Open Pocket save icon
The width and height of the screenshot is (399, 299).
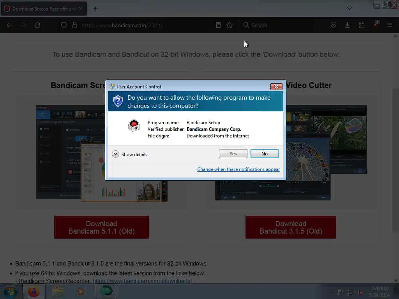click(334, 25)
